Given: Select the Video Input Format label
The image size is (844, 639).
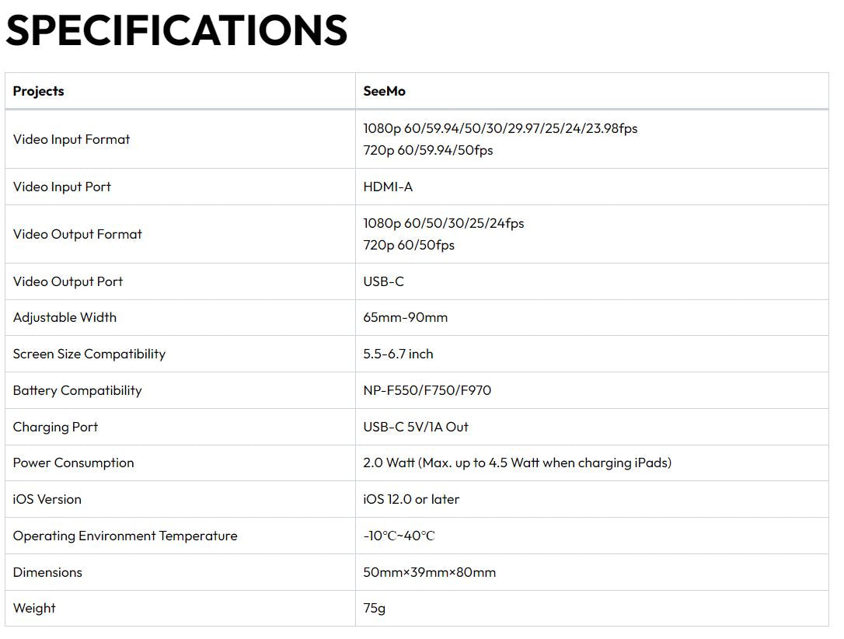Looking at the screenshot, I should (71, 139).
